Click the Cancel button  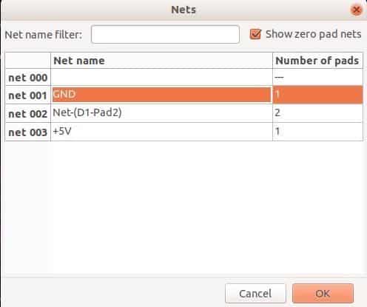pos(255,293)
